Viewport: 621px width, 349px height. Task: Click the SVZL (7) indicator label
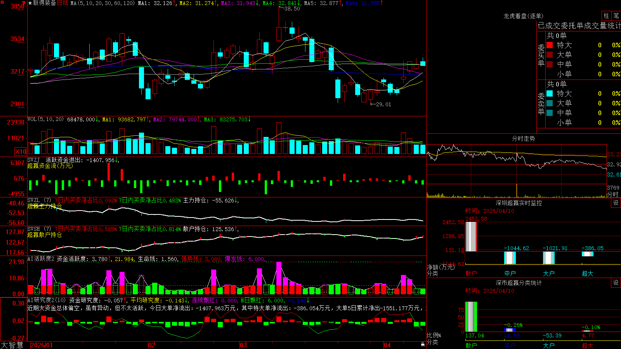pyautogui.click(x=40, y=200)
